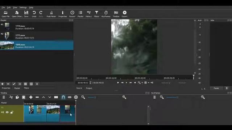Click Open Other in the toolbar
Viewport: 232px width, 130px height.
[17, 14]
